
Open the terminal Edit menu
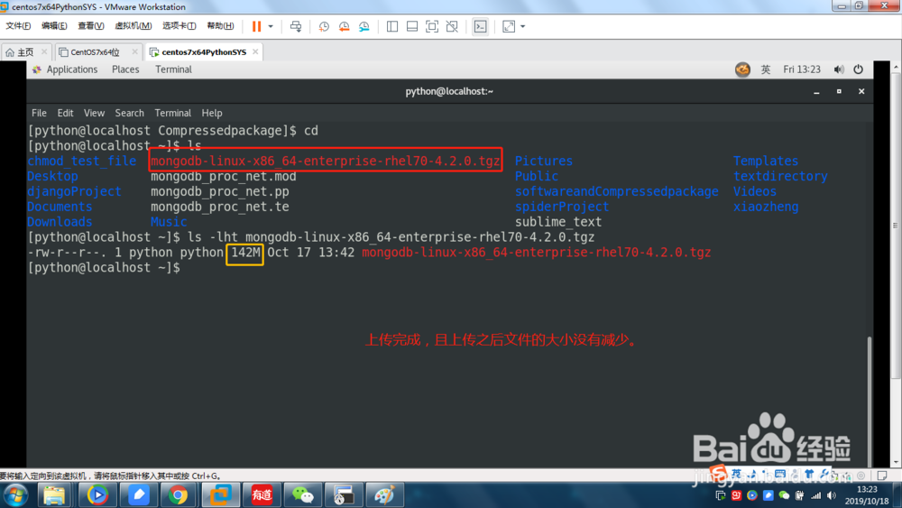pos(65,114)
